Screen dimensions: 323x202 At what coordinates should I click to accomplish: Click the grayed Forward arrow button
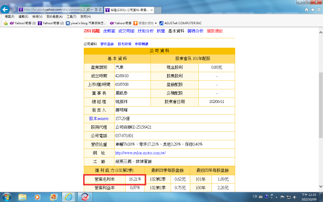(14, 10)
